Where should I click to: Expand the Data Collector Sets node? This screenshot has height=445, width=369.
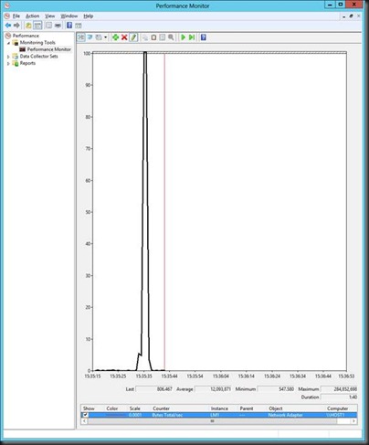click(8, 57)
